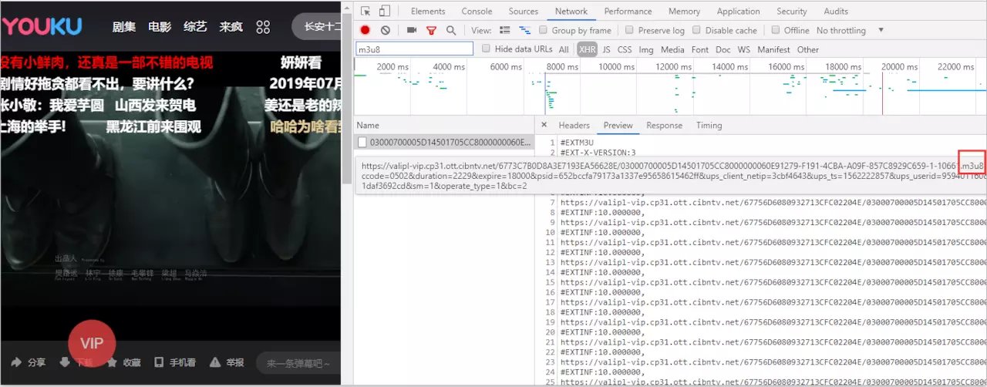The image size is (987, 387).
Task: Clear the network log
Action: pos(385,31)
